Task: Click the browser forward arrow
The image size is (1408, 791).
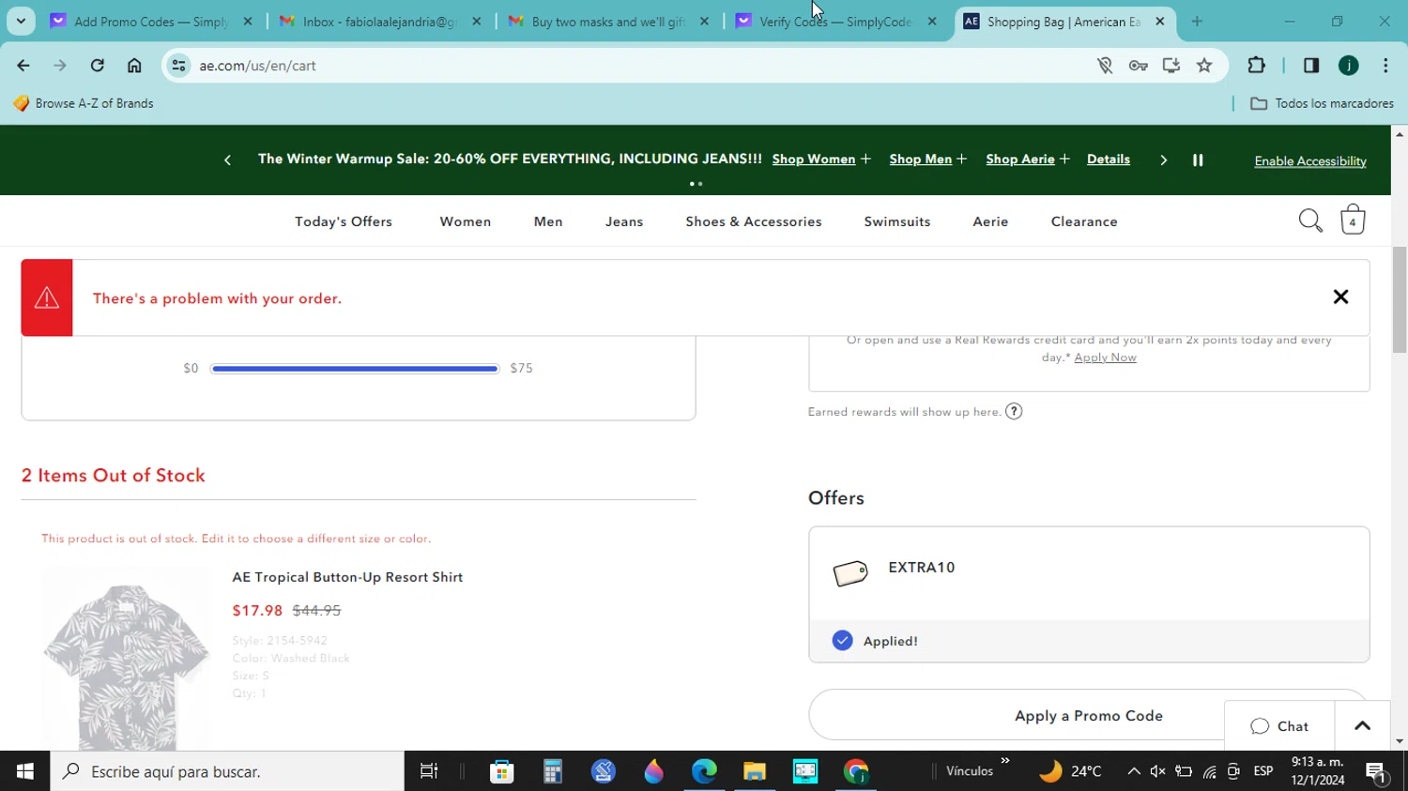Action: coord(60,66)
